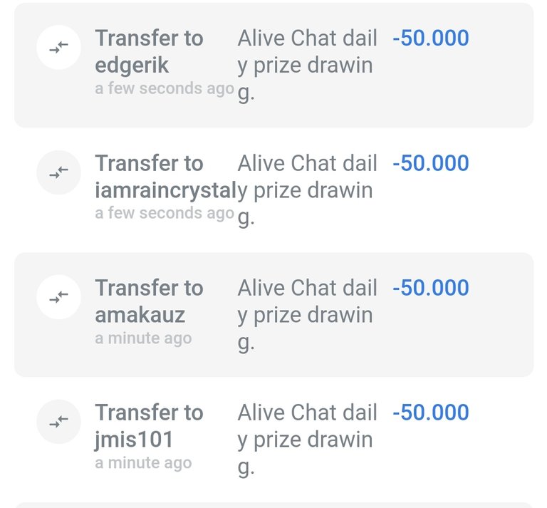547x508 pixels.
Task: Select the -50.000 amount for edgerik
Action: point(430,38)
